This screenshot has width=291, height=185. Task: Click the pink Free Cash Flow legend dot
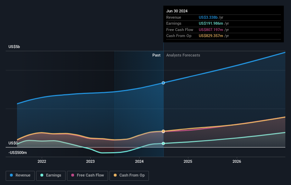click(73, 175)
